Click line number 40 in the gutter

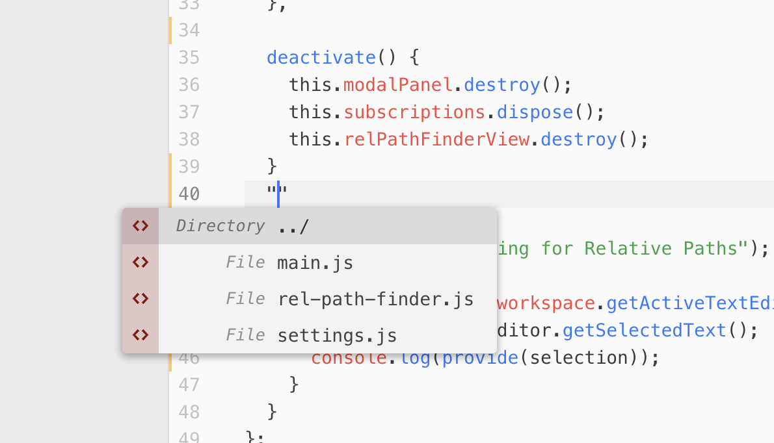pyautogui.click(x=188, y=194)
